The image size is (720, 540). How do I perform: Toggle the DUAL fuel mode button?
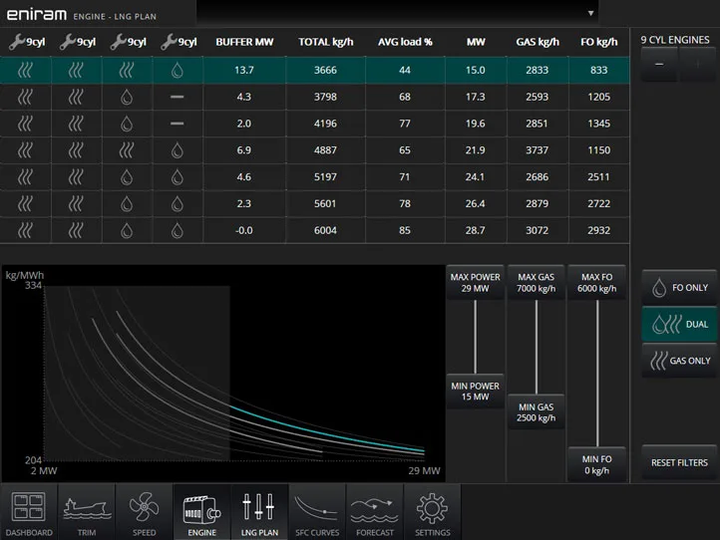pyautogui.click(x=679, y=325)
